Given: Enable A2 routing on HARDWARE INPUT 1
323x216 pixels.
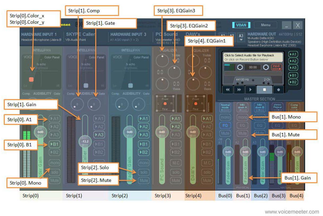Looking at the screenshot, I should (54, 127).
